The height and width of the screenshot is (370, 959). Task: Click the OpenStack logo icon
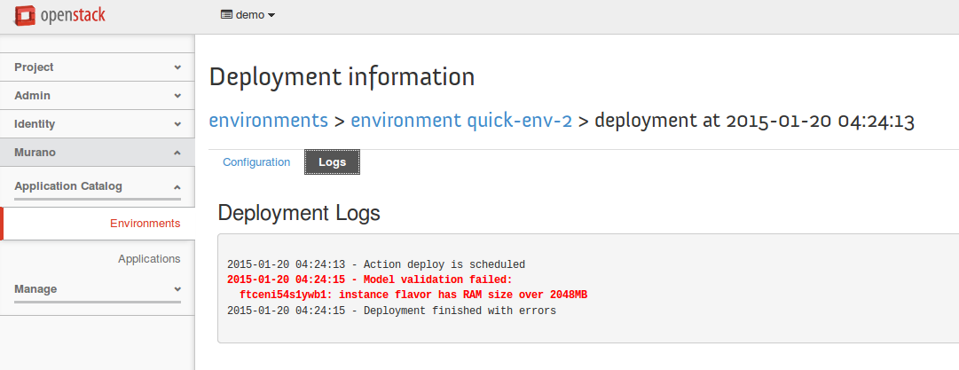click(x=26, y=15)
